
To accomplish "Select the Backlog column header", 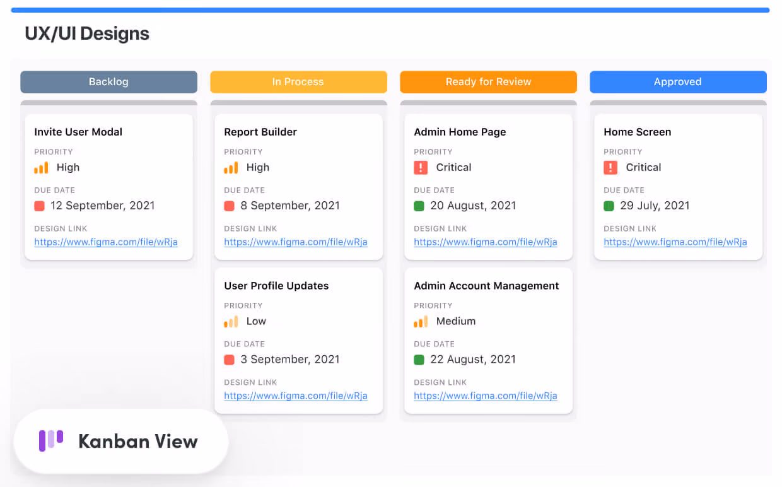I will point(108,82).
